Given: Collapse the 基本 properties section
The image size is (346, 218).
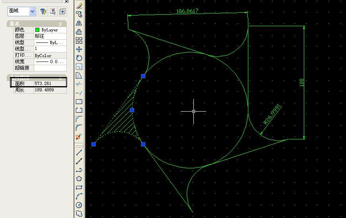Looking at the screenshot, I should click(60, 24).
